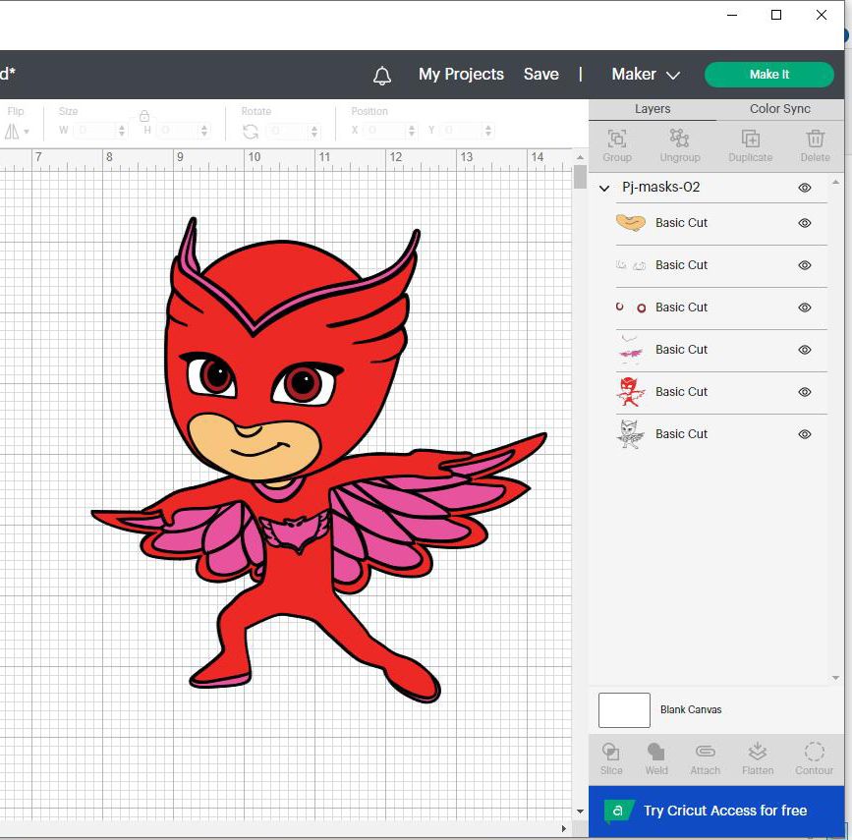Toggle visibility of the red eye rings layer
Image resolution: width=852 pixels, height=840 pixels.
click(805, 308)
